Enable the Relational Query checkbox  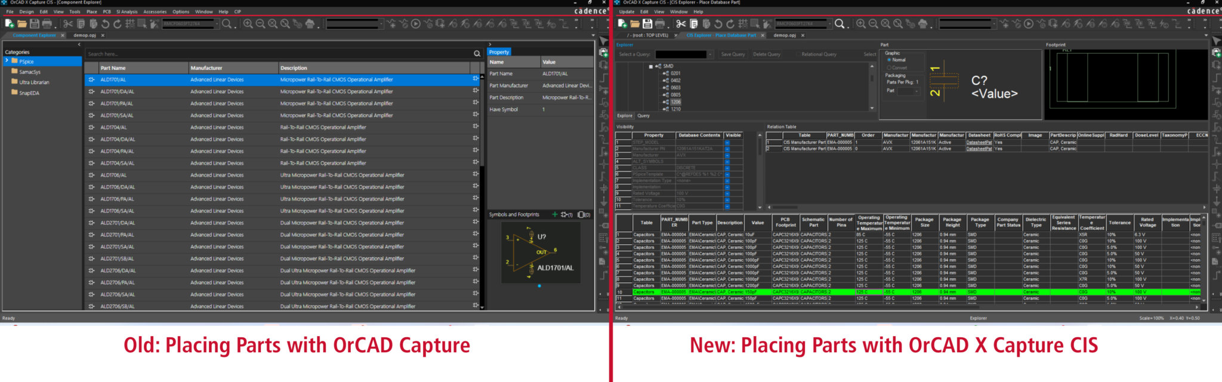(x=798, y=54)
